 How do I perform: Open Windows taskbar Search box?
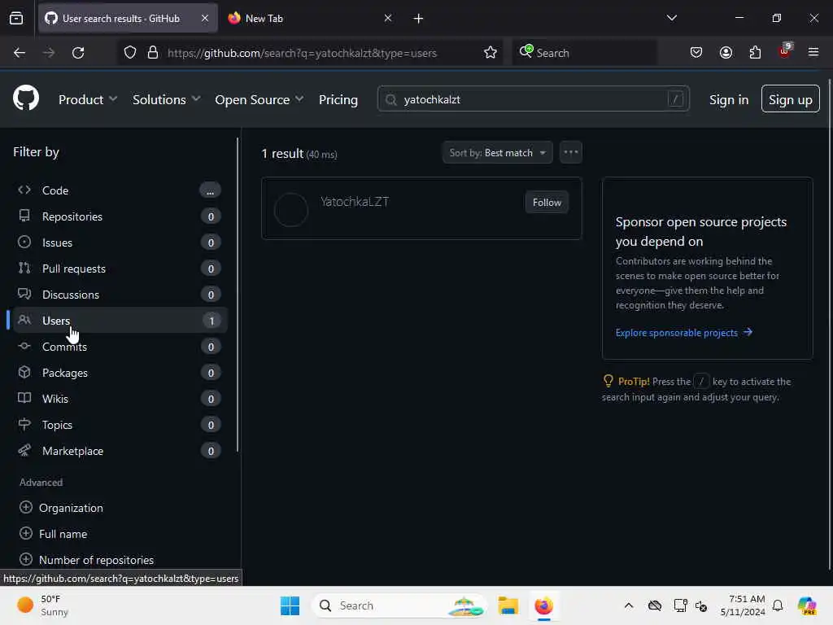(x=399, y=605)
